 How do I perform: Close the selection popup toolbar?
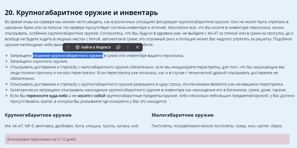point(137,47)
